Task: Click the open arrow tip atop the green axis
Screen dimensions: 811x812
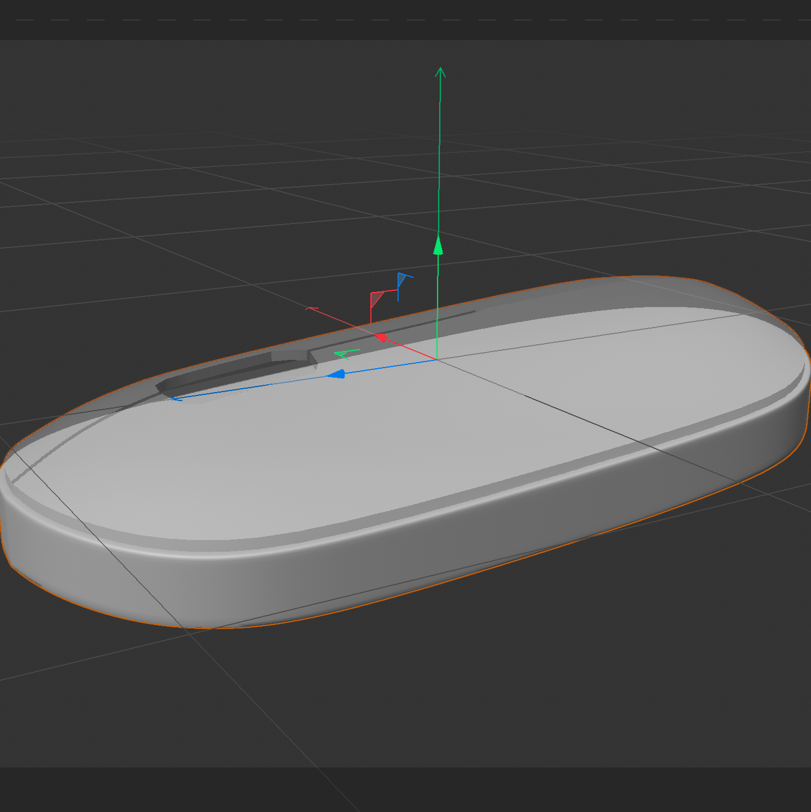Action: point(440,72)
